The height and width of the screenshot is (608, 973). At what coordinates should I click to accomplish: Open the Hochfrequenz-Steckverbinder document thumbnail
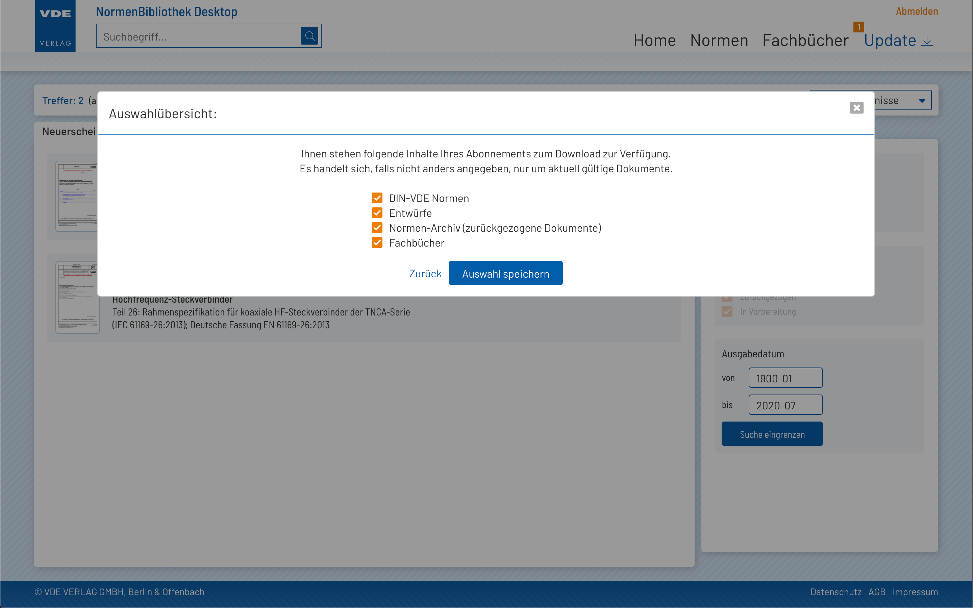click(x=77, y=298)
